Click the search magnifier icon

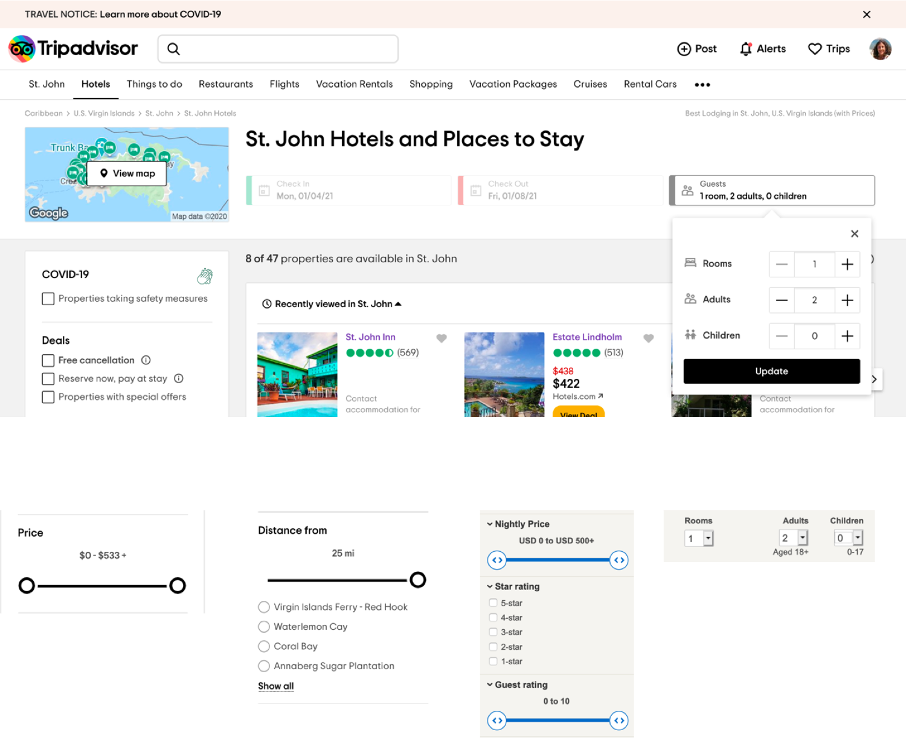(173, 49)
